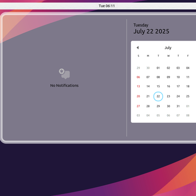This screenshot has width=196, height=196.
Task: Choose July 25 in calendar
Action: [188, 96]
